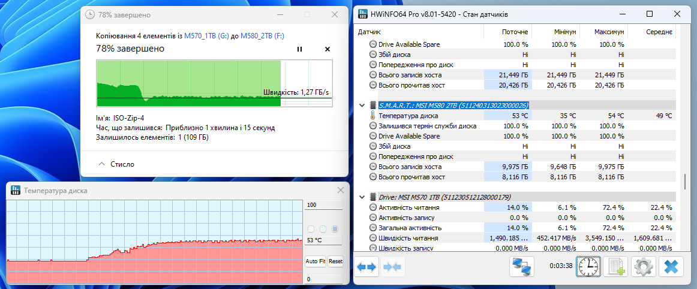697x289 pixels.
Task: Click the copy speed throughput graph
Action: (214, 83)
